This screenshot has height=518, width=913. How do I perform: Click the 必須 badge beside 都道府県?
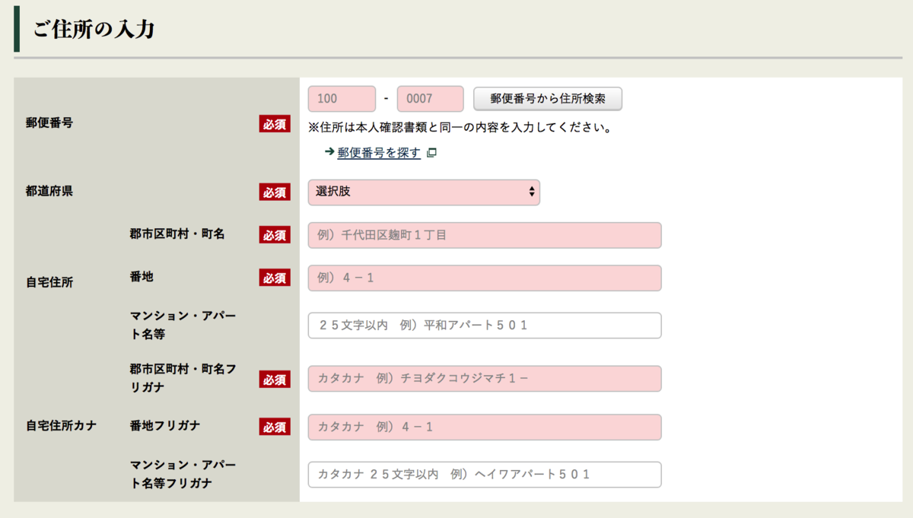coord(275,192)
